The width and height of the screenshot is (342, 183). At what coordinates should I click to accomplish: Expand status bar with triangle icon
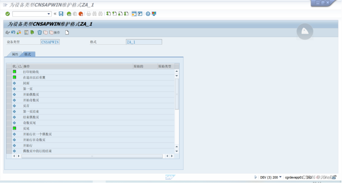tap(255, 177)
